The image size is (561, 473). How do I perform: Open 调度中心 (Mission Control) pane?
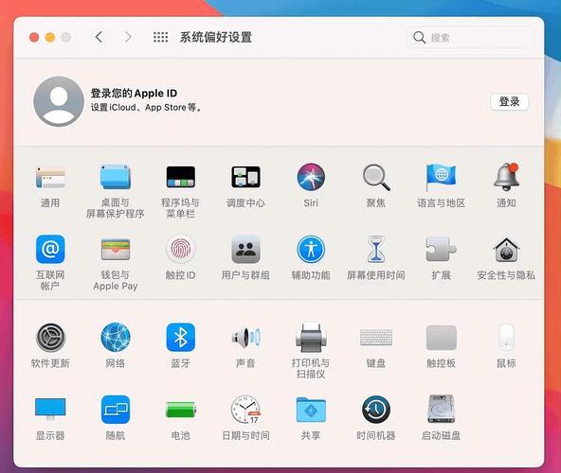point(245,177)
